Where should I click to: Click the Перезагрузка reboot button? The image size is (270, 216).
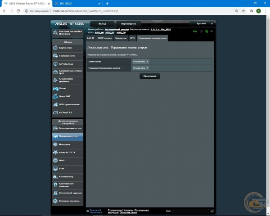128,23
